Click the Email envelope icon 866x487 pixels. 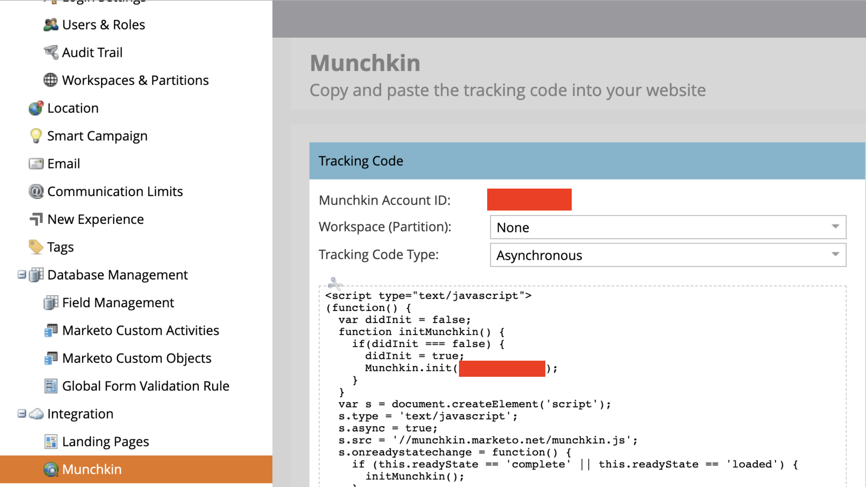tap(36, 164)
